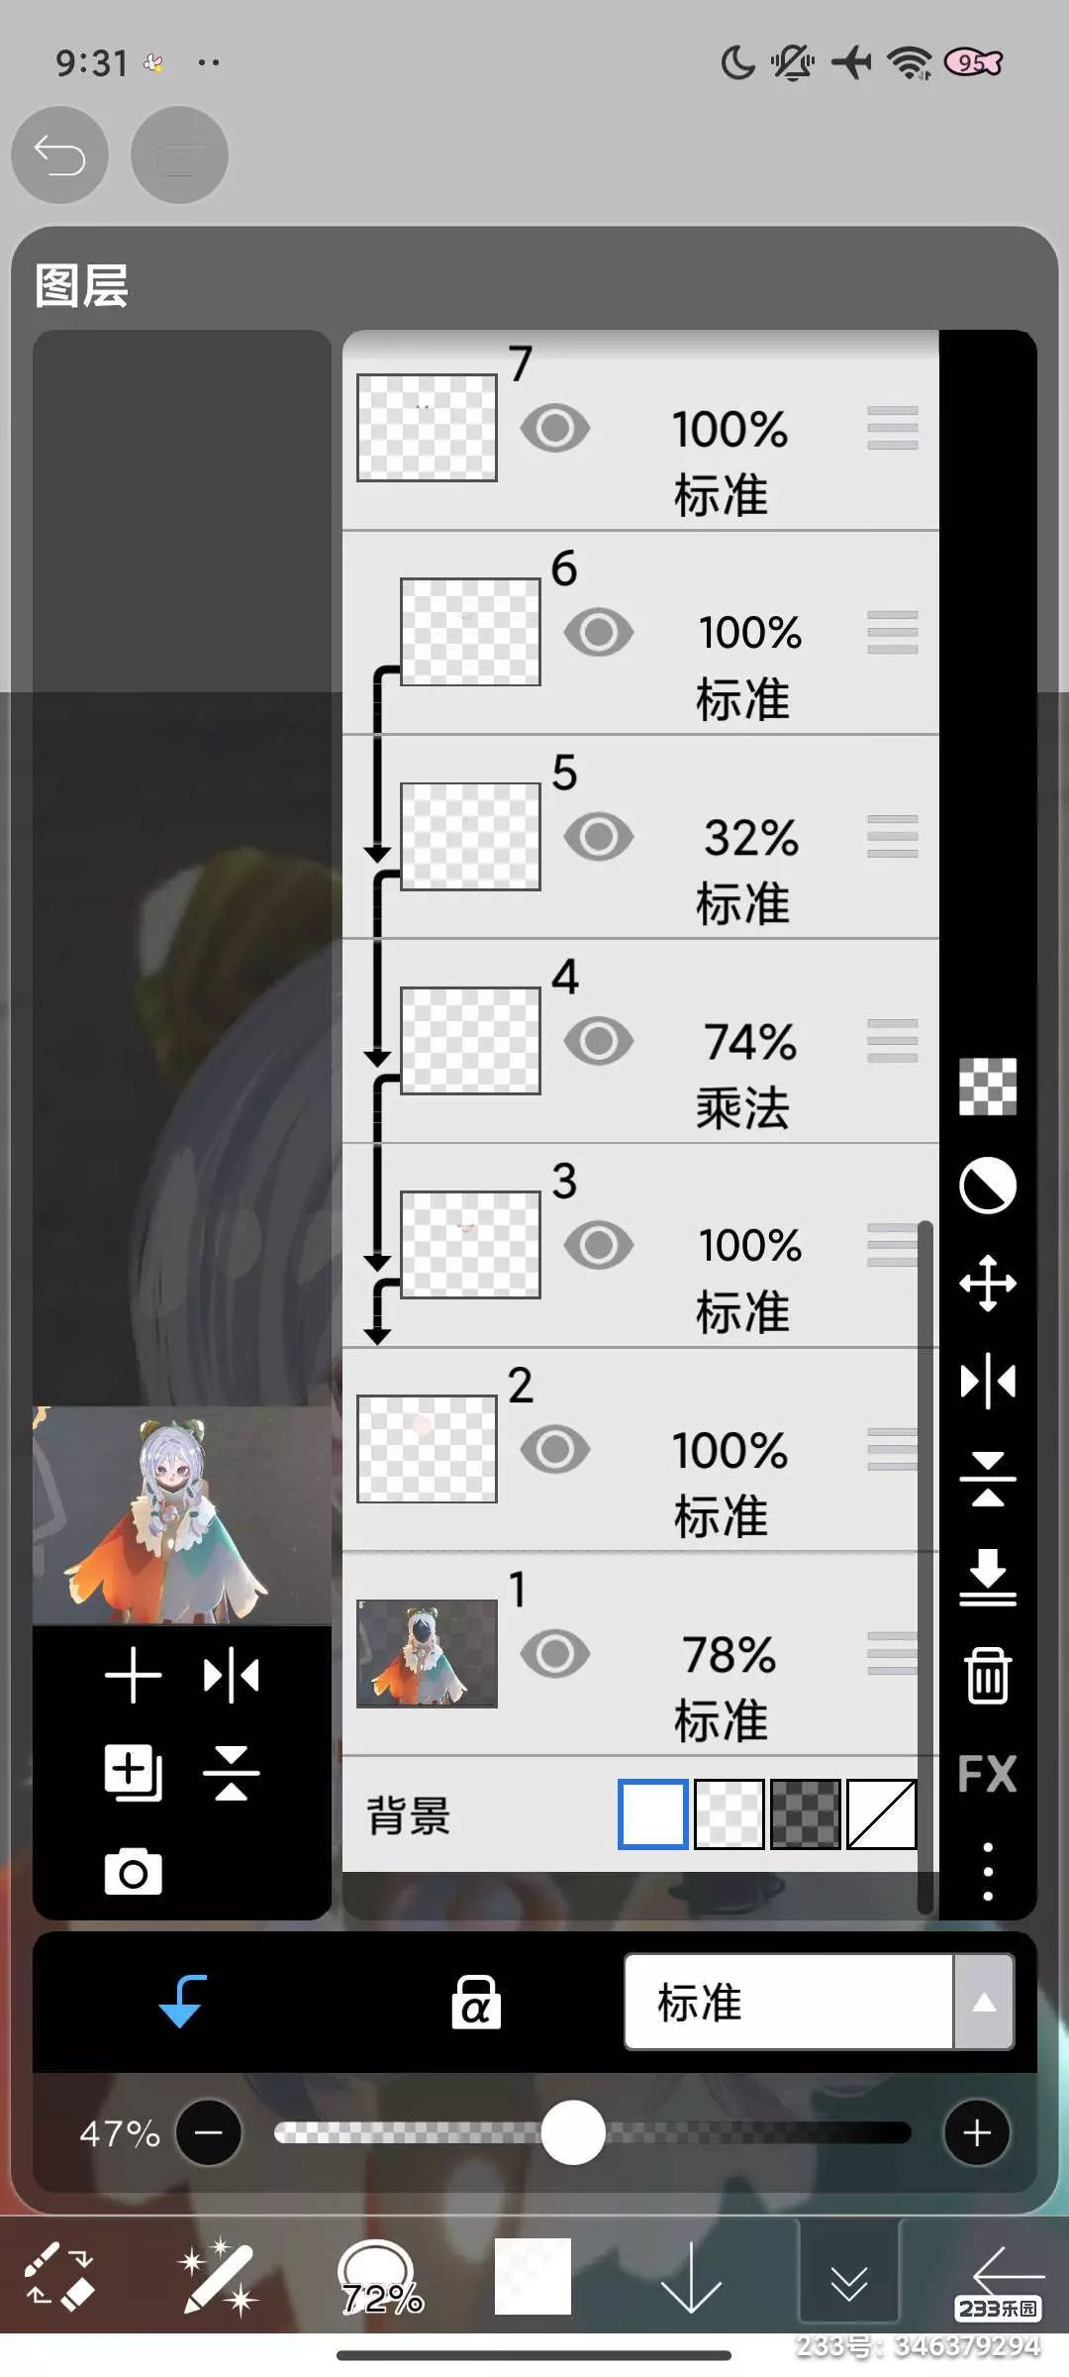Select layer 5 with 32% opacity
Image resolution: width=1069 pixels, height=2377 pixels.
point(640,837)
